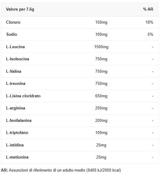Select the L-Lisina cloridrato label

click(23, 96)
